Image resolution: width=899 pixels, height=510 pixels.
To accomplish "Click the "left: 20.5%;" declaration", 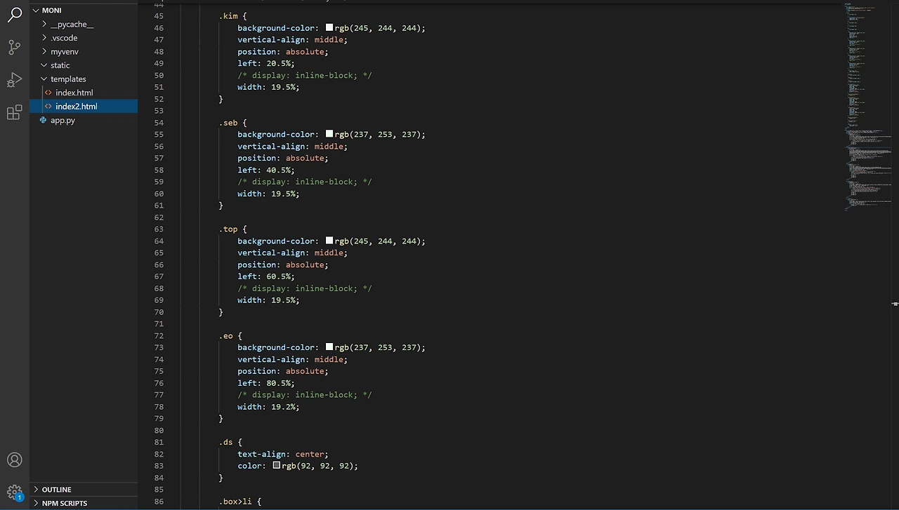I will click(266, 63).
